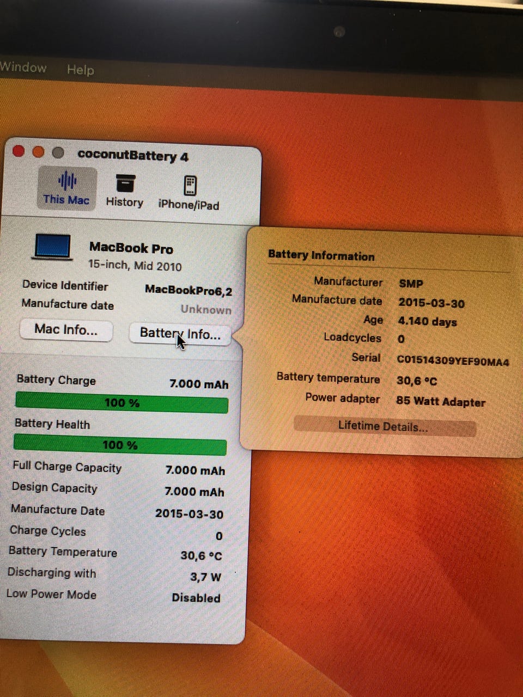Click the Battery Temperature 30,6 °C main value
Image resolution: width=523 pixels, height=697 pixels.
coord(201,556)
